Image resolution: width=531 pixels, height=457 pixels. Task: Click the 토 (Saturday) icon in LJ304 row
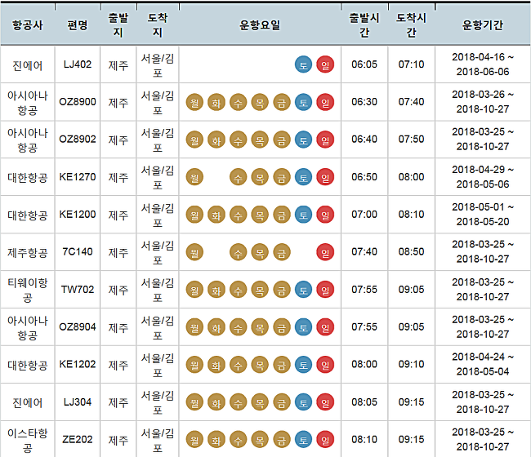(x=303, y=402)
